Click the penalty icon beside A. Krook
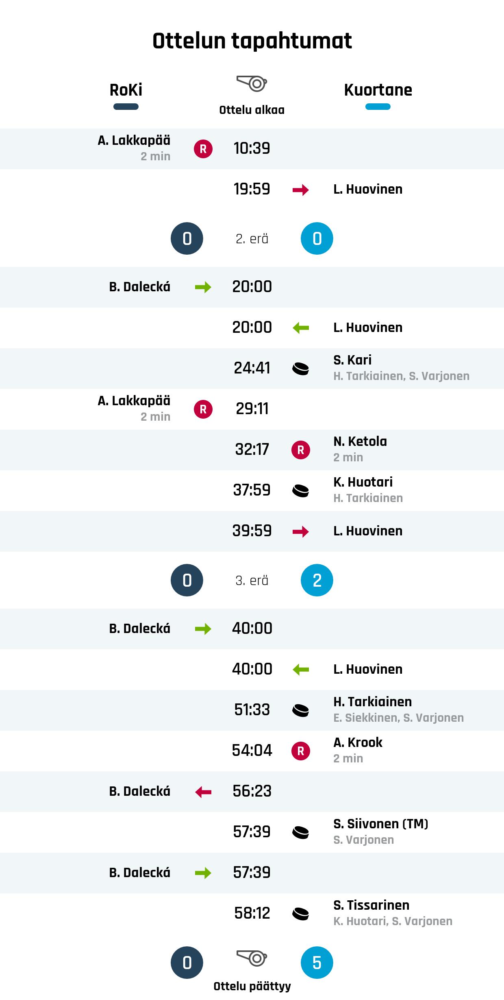 tap(301, 751)
